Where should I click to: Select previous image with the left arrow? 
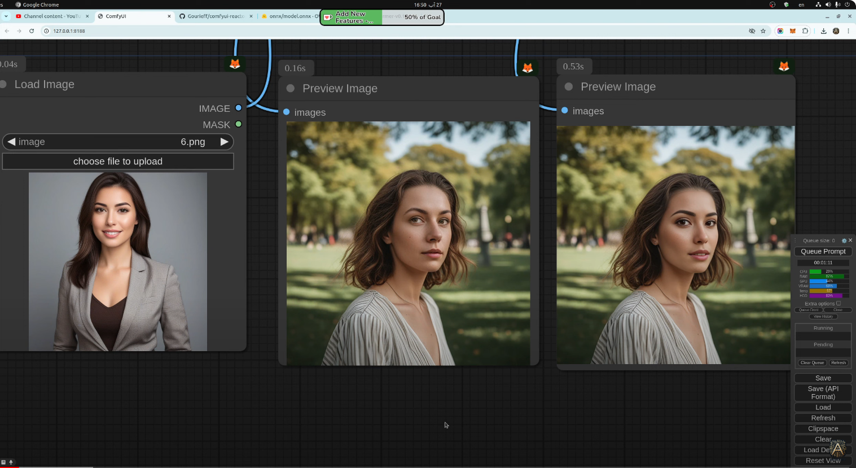[11, 142]
